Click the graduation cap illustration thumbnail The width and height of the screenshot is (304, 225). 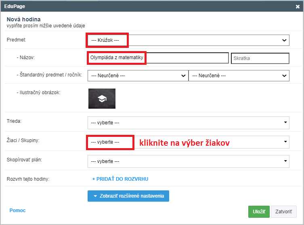coord(102,99)
